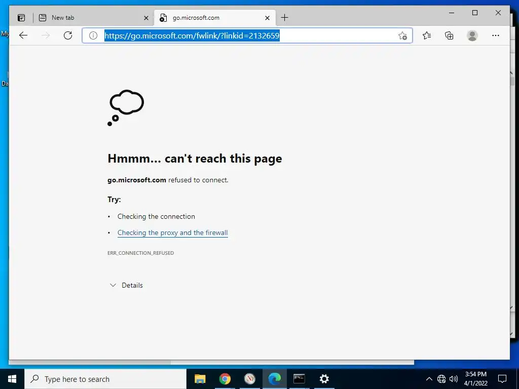Screen dimensions: 519x389
Task: Open the compass-like app icon in taskbar
Action: 249,379
